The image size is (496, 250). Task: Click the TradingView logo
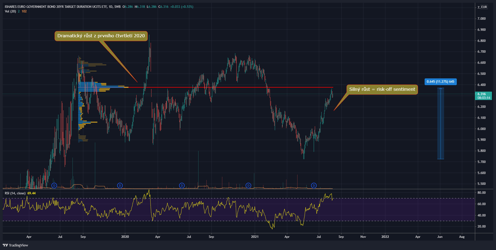[x=15, y=245]
